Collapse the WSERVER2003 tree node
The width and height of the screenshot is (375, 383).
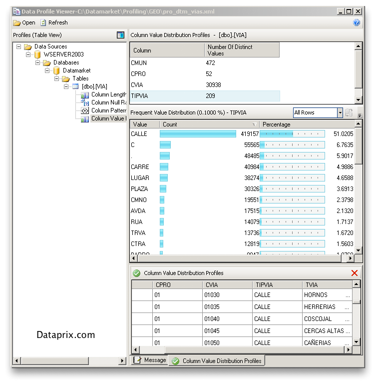(28, 54)
